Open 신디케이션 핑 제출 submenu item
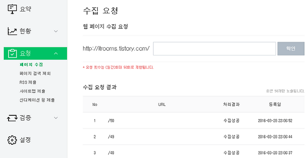The image size is (307, 158). point(37,100)
